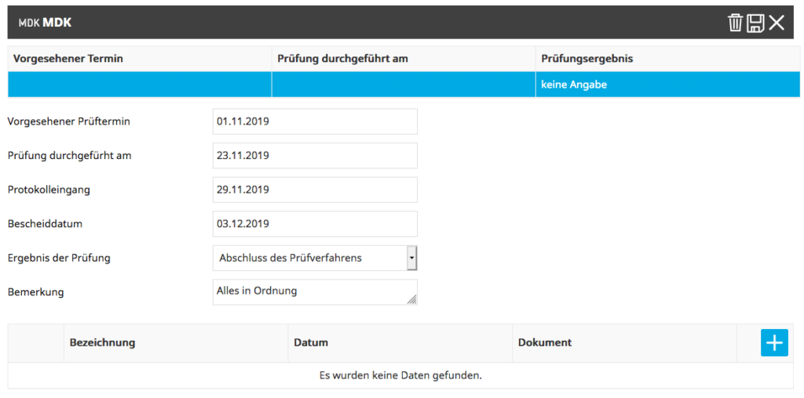Click the Prüfung durchgeführt am column header

pos(343,59)
